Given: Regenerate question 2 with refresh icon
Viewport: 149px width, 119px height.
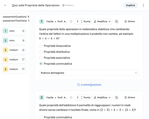Looking at the screenshot, I should tap(116, 98).
